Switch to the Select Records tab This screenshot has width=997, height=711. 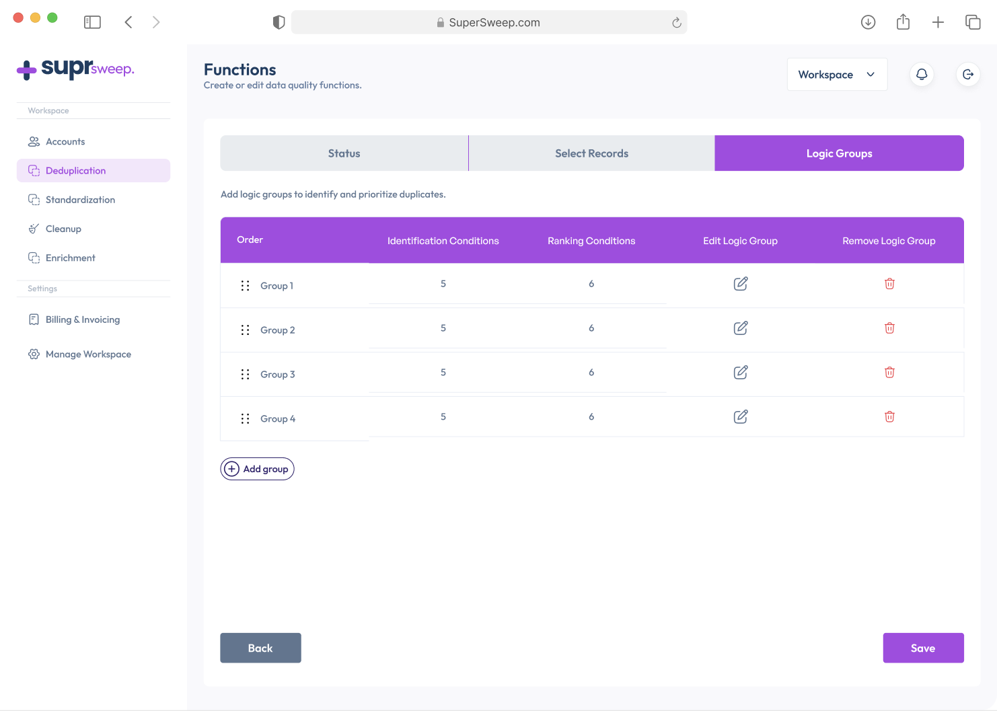tap(591, 153)
